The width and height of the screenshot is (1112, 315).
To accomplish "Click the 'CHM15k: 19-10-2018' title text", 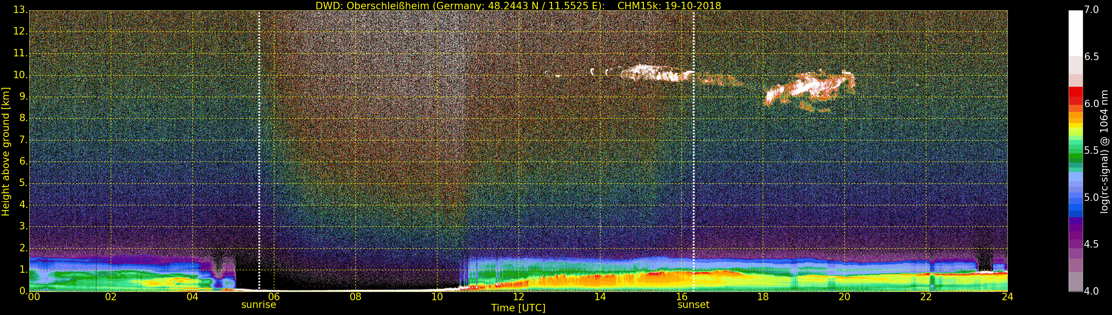I will [669, 6].
